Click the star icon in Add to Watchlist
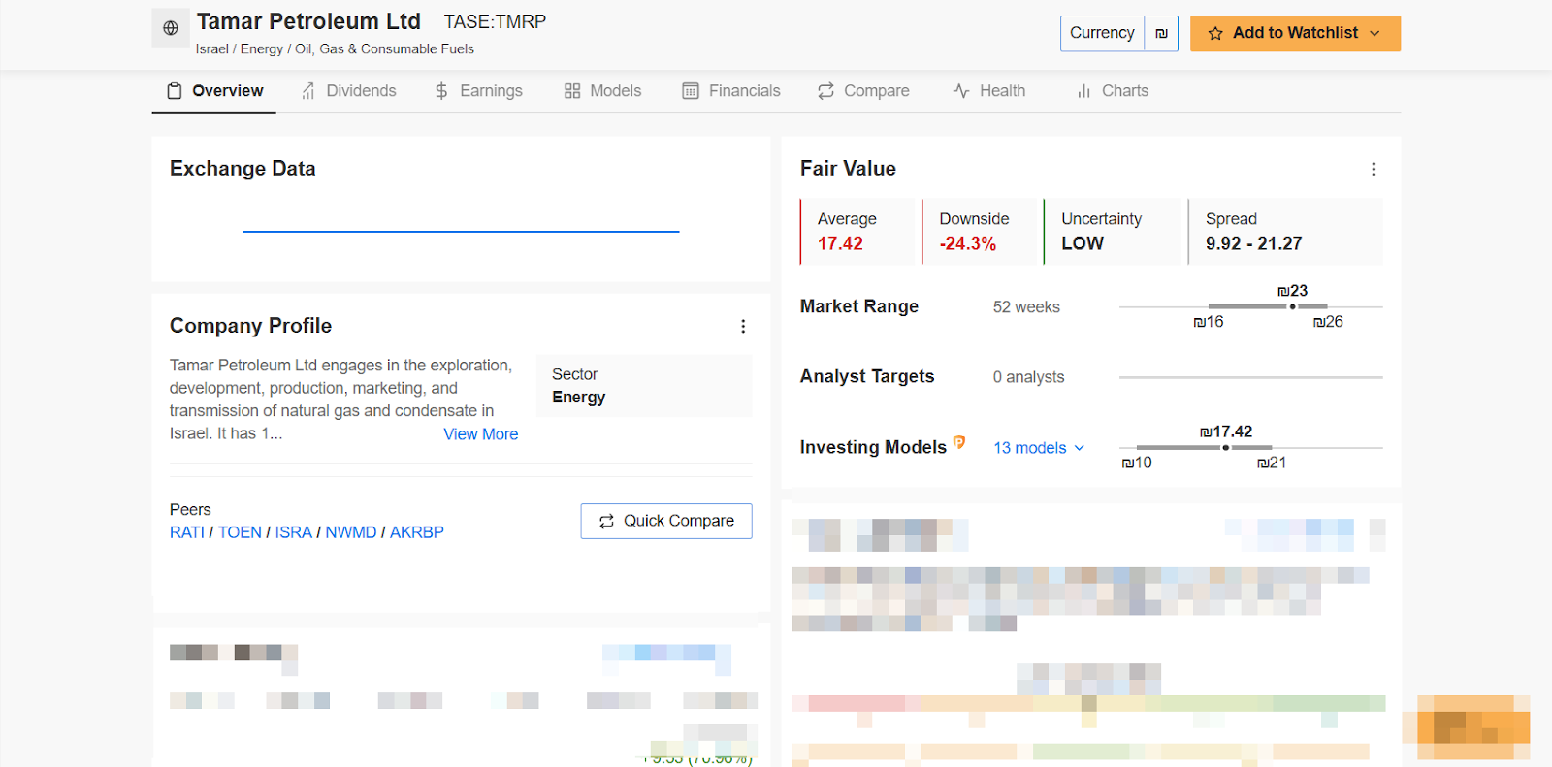Viewport: 1552px width, 767px height. (1215, 34)
